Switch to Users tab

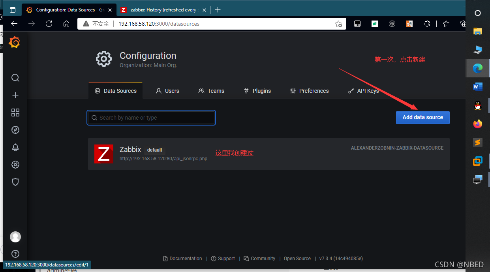tap(167, 91)
